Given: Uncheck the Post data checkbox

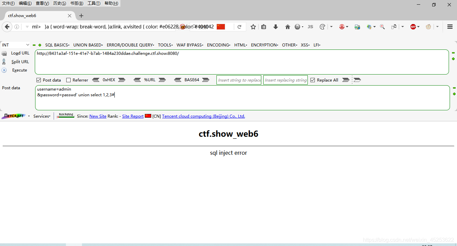Looking at the screenshot, I should (39, 80).
